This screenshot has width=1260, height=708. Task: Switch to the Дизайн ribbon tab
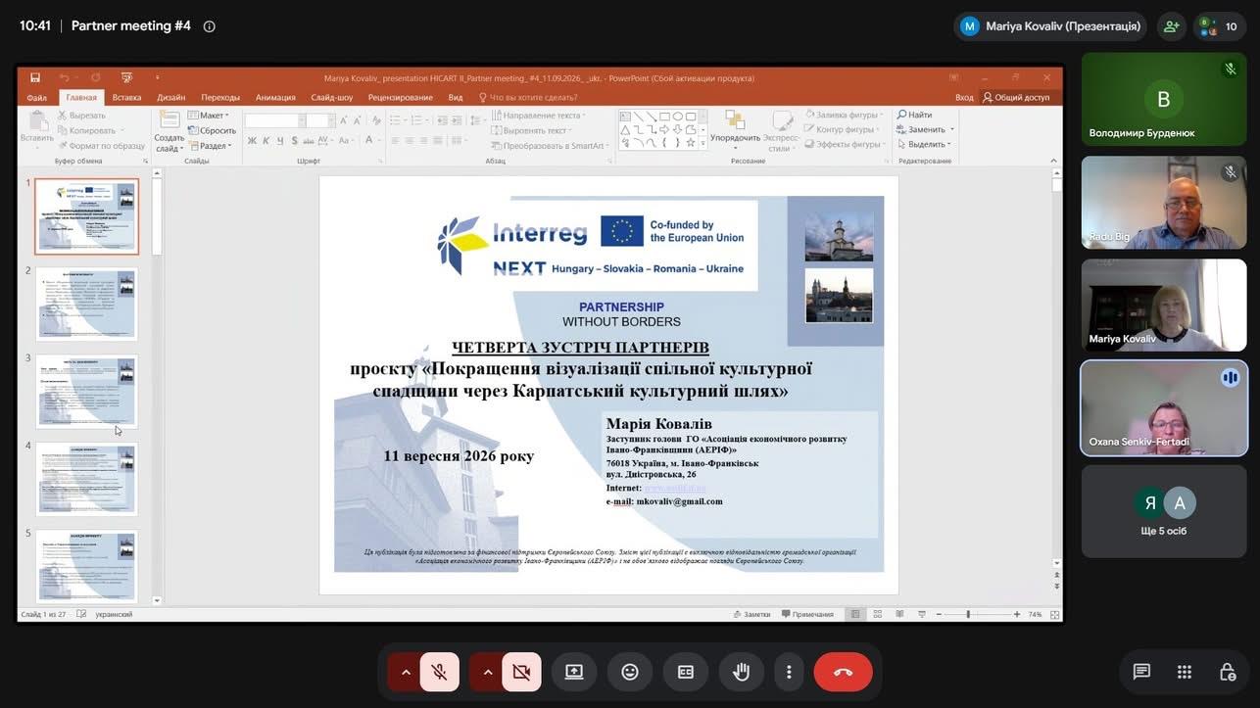tap(171, 98)
